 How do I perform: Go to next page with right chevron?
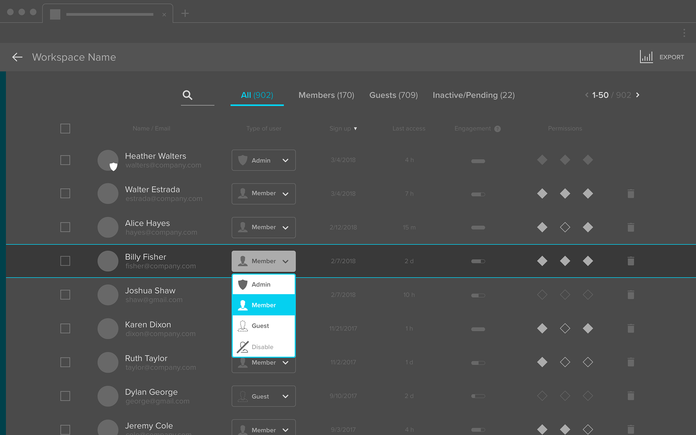[638, 95]
